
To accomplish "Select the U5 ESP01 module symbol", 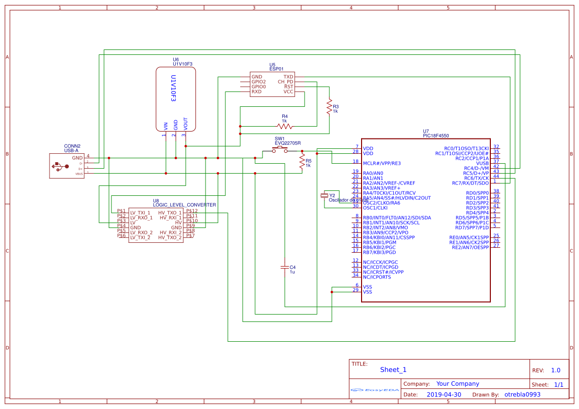I will (271, 84).
